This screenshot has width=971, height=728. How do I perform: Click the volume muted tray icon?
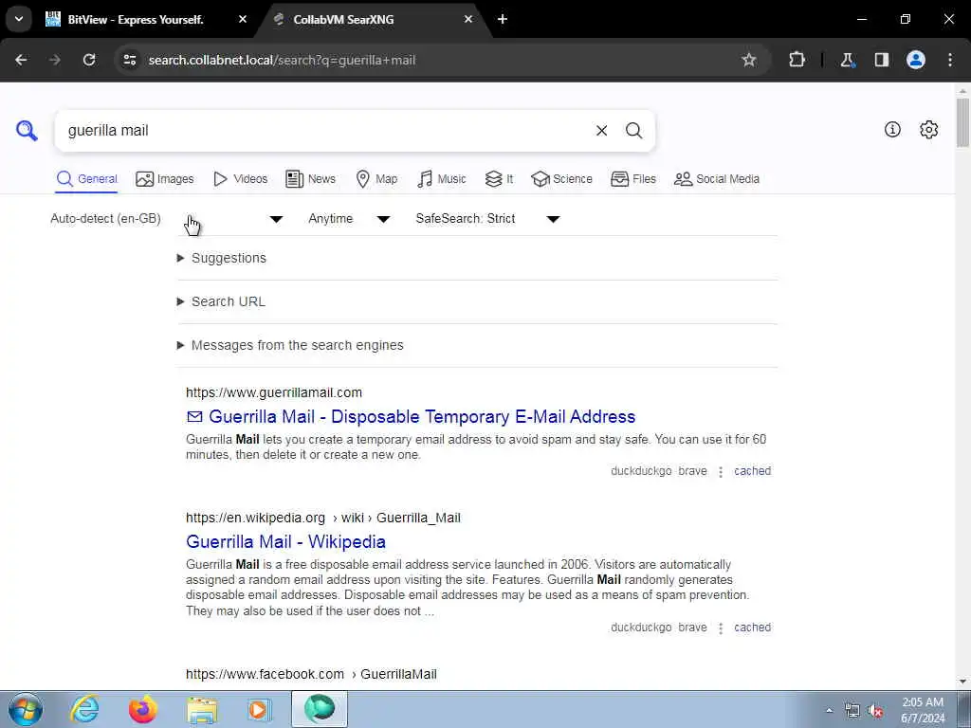(x=875, y=711)
